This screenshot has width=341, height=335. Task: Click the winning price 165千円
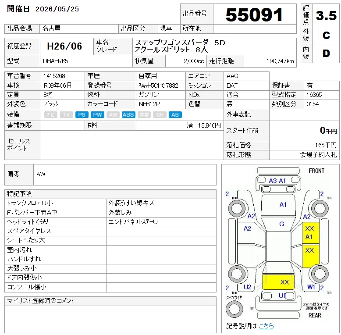(x=326, y=145)
